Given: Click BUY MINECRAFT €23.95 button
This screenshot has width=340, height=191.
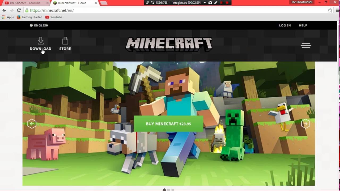Looking at the screenshot, I should pyautogui.click(x=168, y=124).
